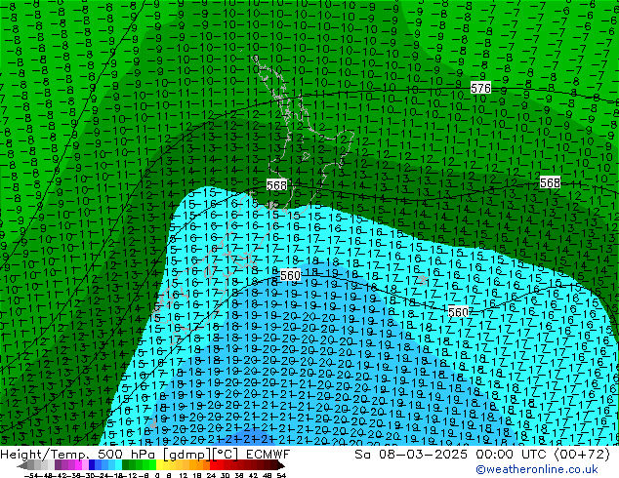
Task: Click the left gray arrow end of color scale
Action: click(x=22, y=465)
